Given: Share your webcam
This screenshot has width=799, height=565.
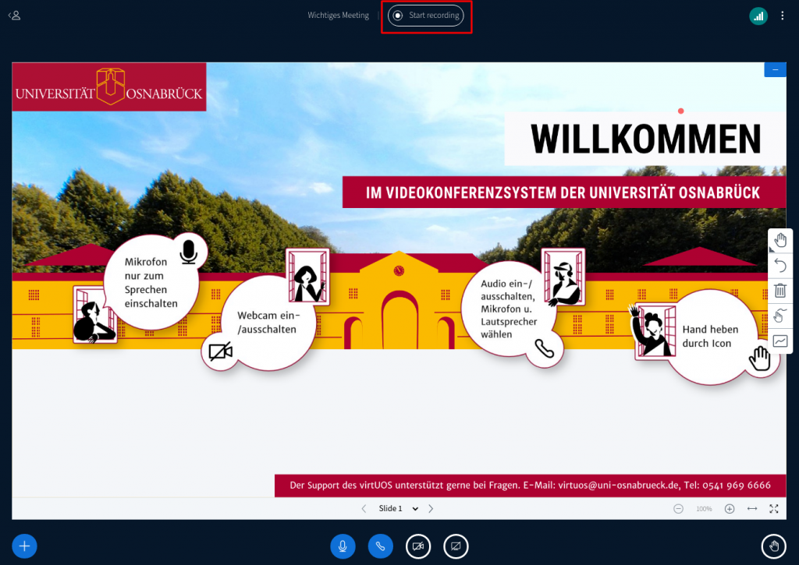Looking at the screenshot, I should pos(418,546).
